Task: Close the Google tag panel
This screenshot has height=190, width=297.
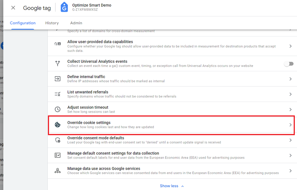Action: click(13, 8)
